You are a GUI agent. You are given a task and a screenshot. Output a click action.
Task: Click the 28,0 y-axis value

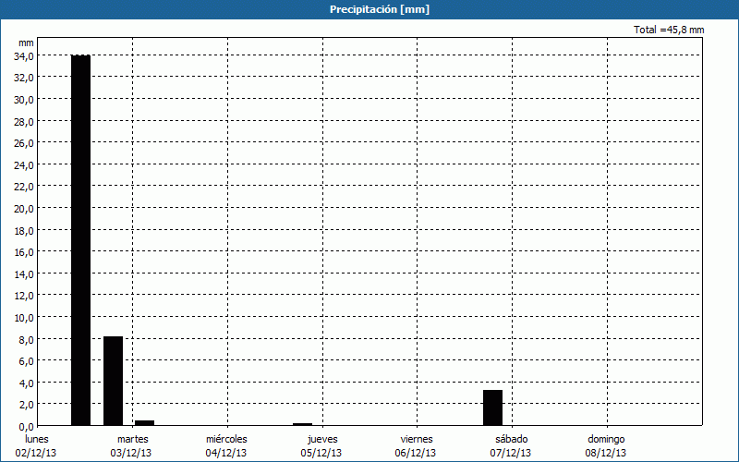click(24, 121)
